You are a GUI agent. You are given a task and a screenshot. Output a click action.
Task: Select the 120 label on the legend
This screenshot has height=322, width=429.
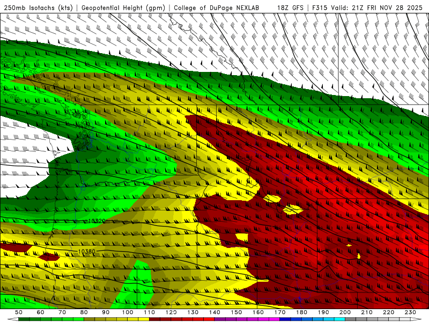(x=171, y=312)
